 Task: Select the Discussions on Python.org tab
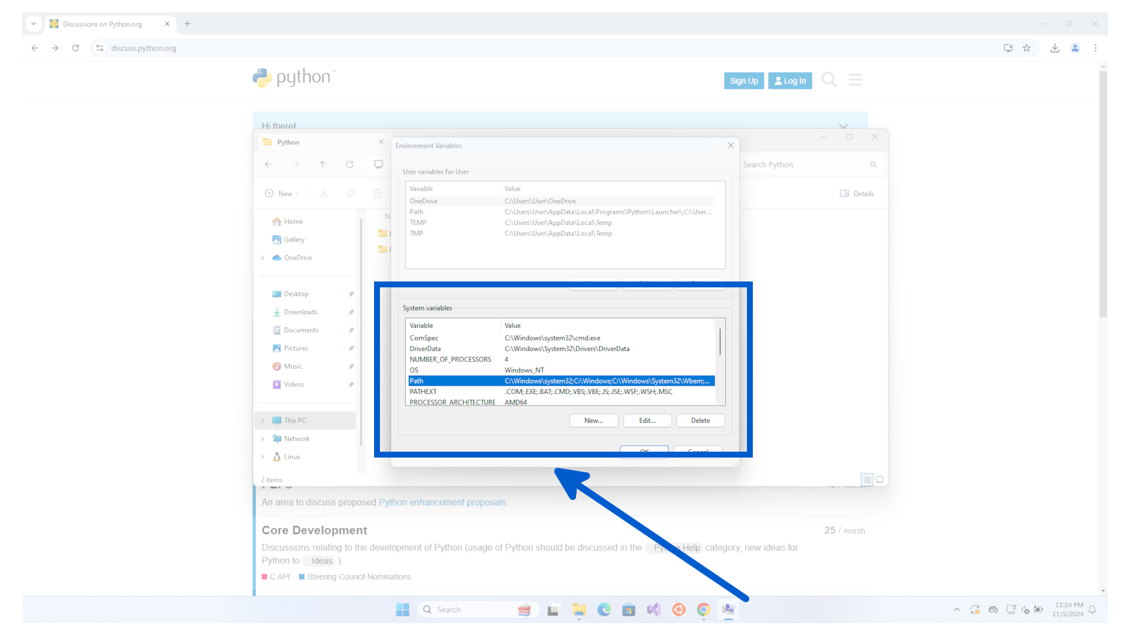coord(102,24)
